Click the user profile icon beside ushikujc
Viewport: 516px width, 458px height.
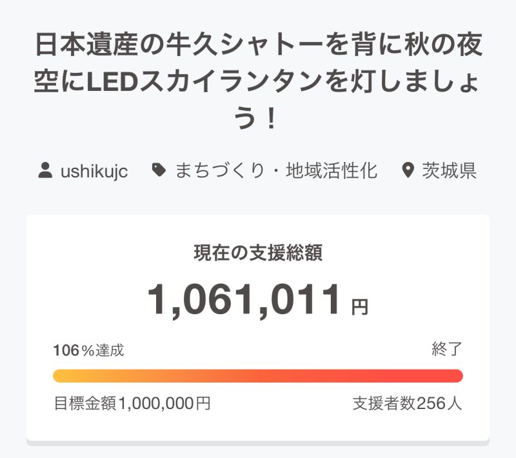(45, 170)
